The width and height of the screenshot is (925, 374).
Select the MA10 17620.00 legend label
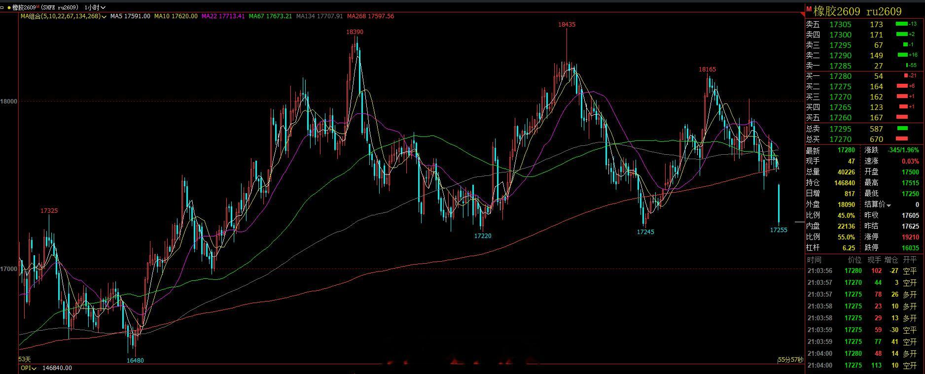176,16
